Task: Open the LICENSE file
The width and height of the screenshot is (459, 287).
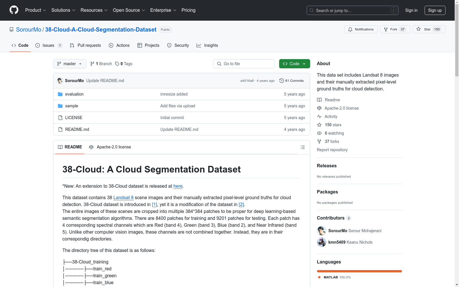Action: coord(74,118)
